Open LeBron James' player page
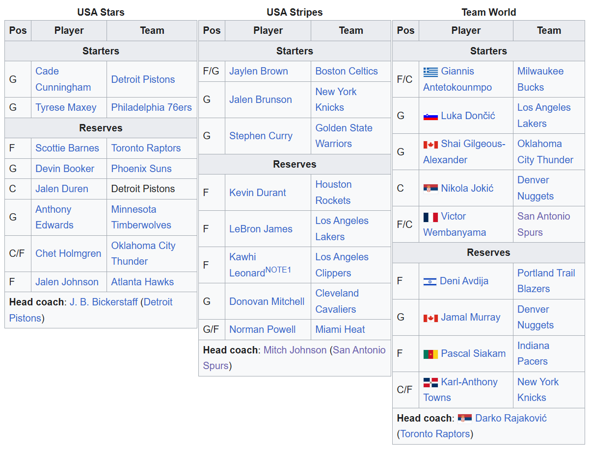 point(261,229)
